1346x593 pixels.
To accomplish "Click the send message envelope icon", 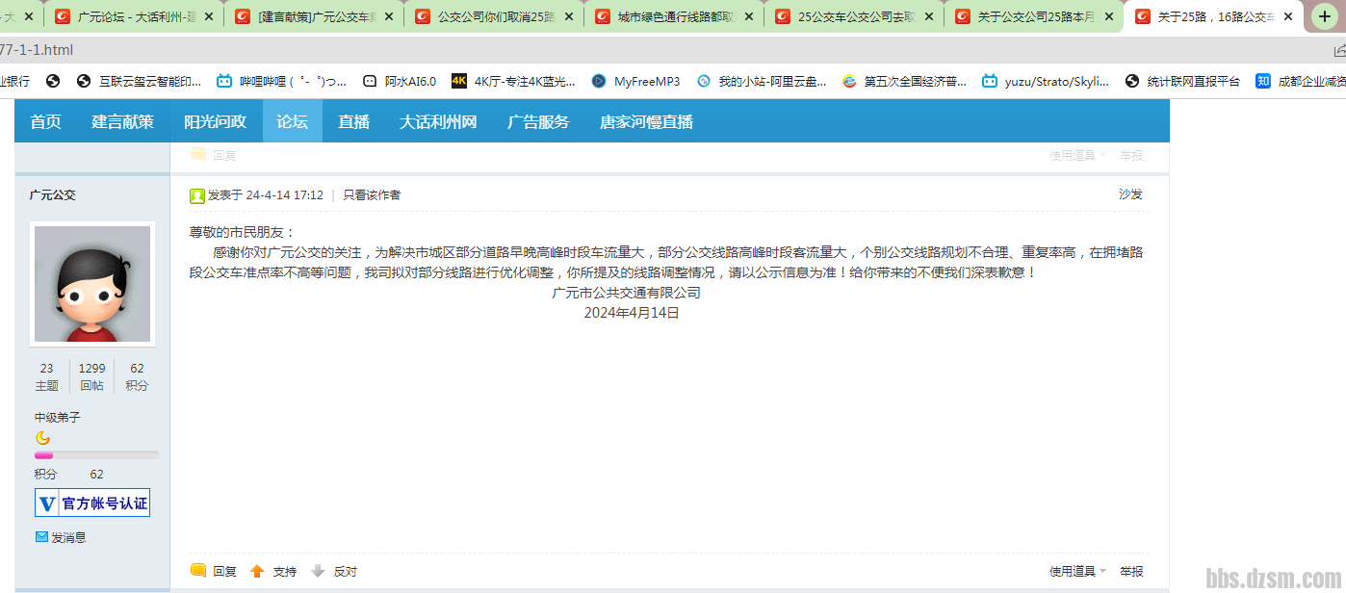I will pyautogui.click(x=41, y=537).
